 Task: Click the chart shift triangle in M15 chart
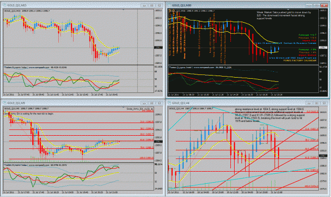coord(123,10)
